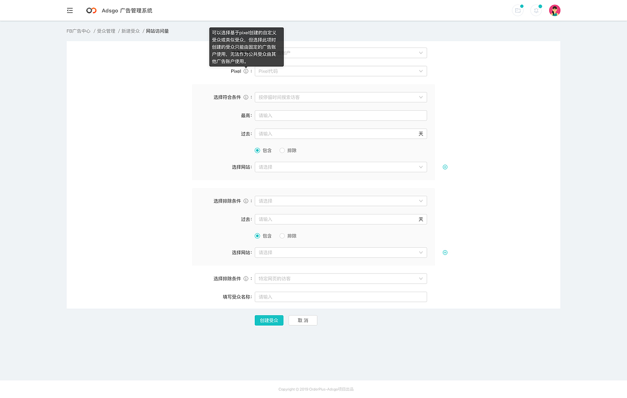The width and height of the screenshot is (627, 398).
Task: Click the info icon beside 选择符合条件
Action: [246, 97]
